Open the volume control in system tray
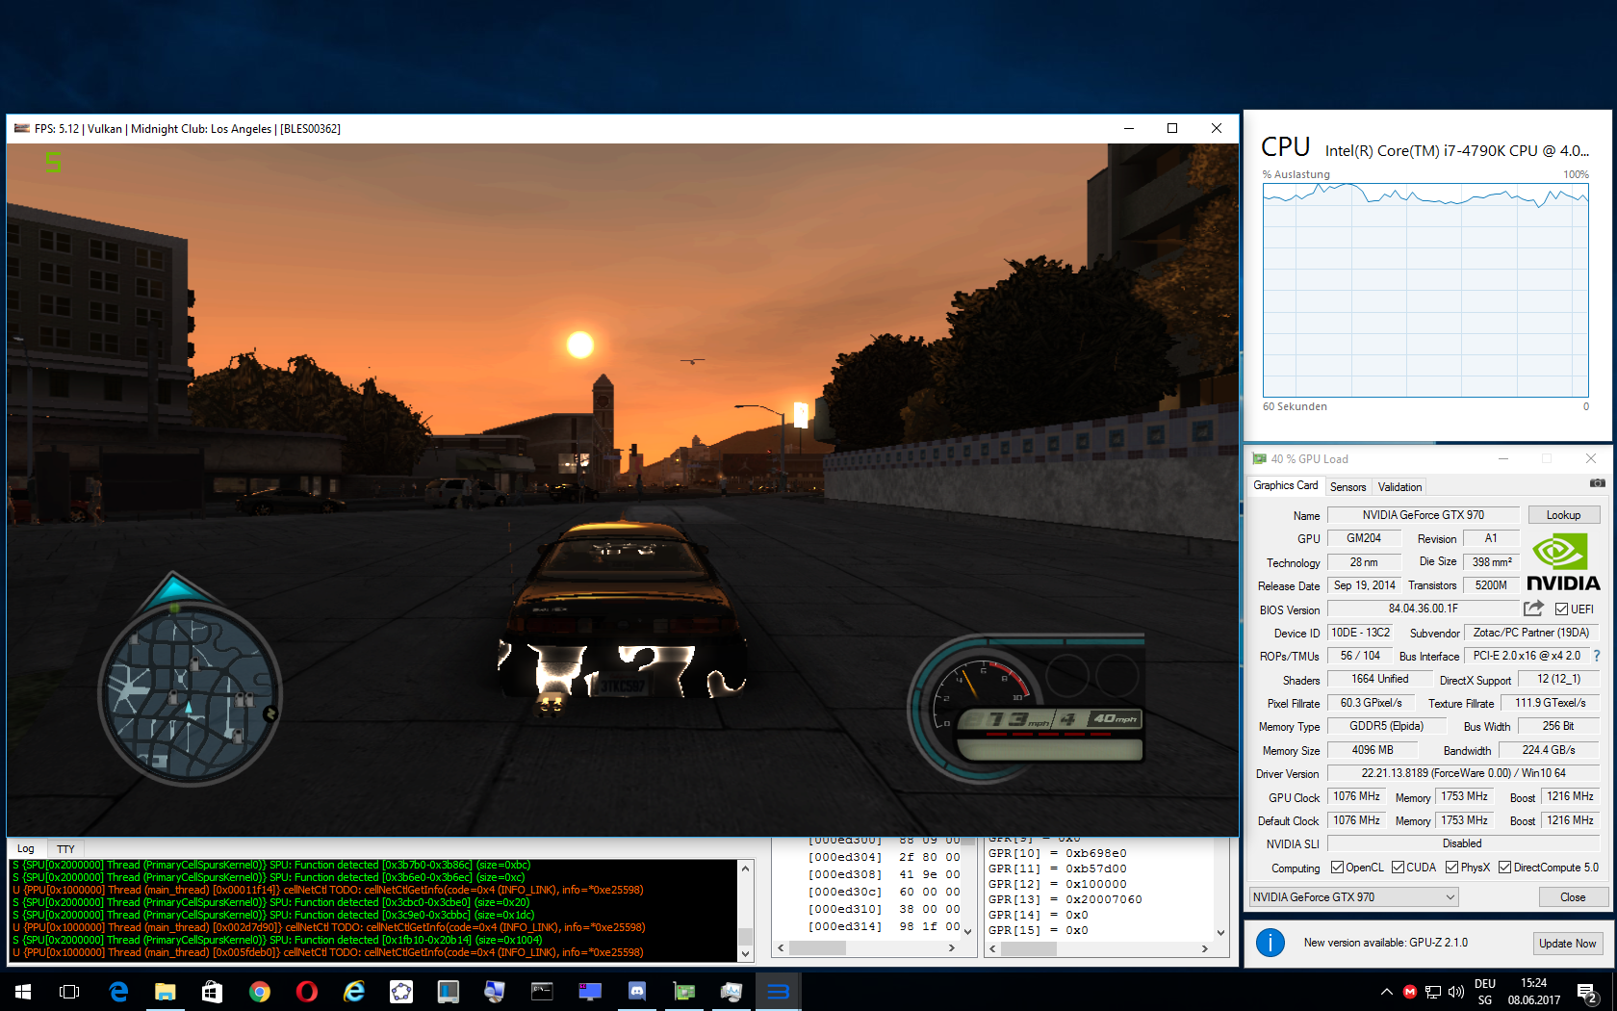1617x1011 pixels. [1456, 992]
